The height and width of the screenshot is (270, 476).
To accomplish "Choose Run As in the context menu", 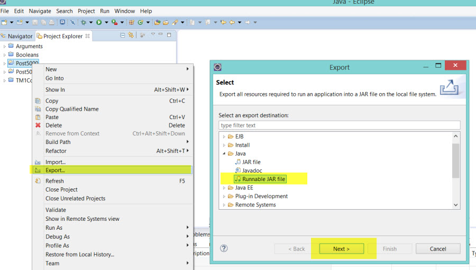I will coord(112,228).
